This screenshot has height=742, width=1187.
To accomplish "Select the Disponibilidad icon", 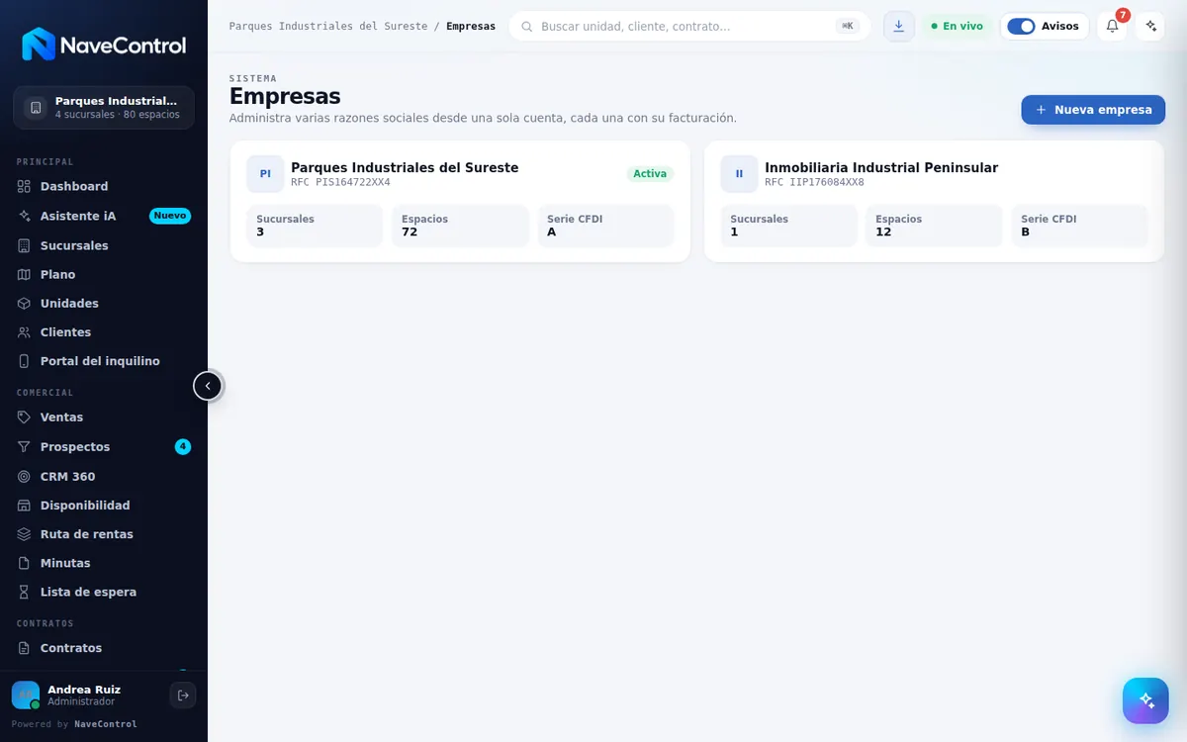I will click(25, 506).
